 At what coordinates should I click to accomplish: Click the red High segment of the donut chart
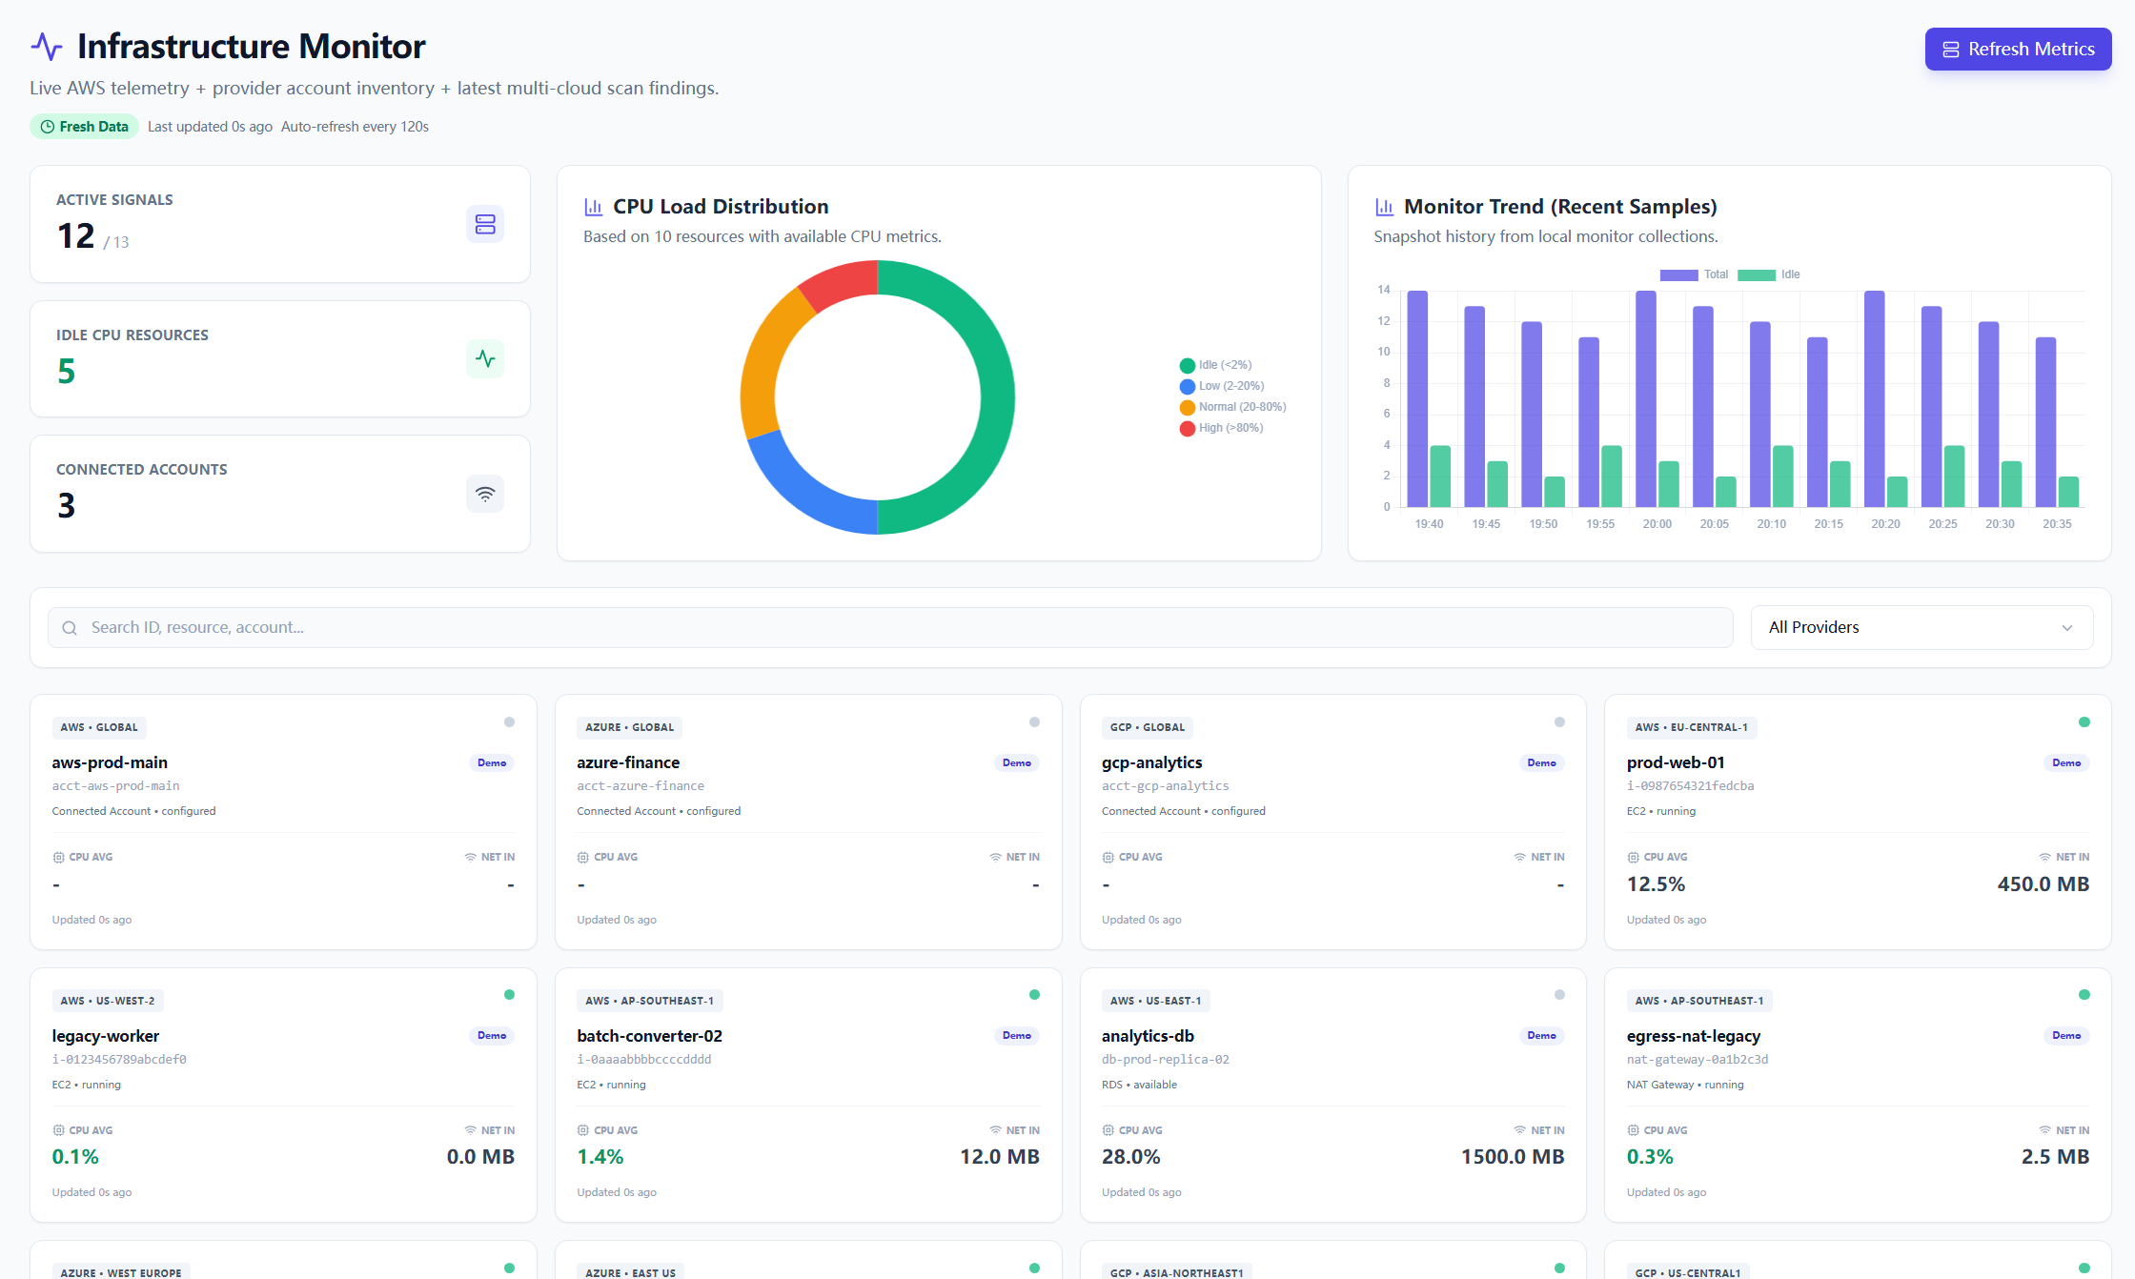(839, 286)
